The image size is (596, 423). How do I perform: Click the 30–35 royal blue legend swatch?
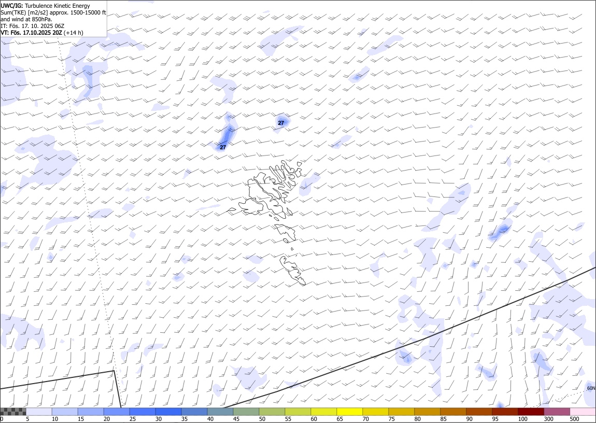168,412
